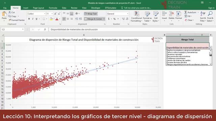Set Top Align vertical alignment
This screenshot has height=121, width=216.
(64, 13)
